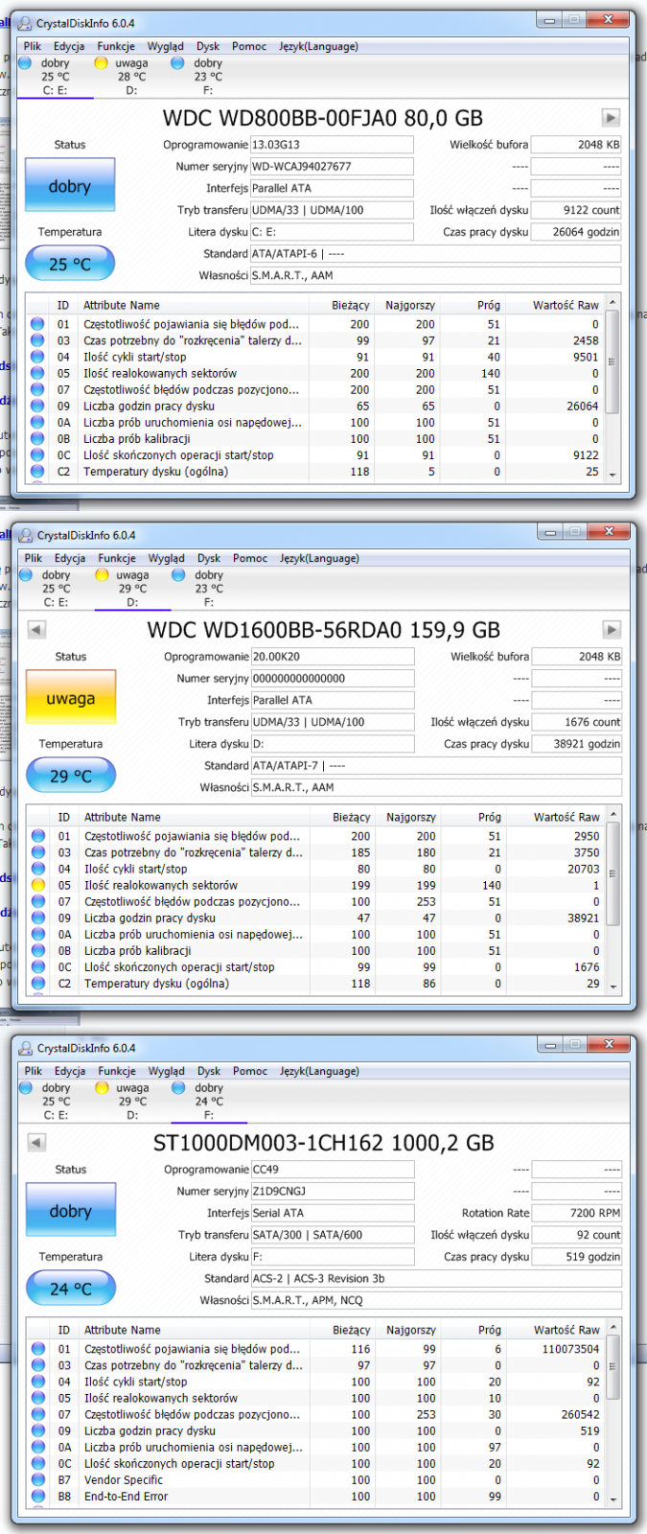
Task: Click blue status icon for attribute 03 in ST1000DM003
Action: pyautogui.click(x=38, y=1365)
